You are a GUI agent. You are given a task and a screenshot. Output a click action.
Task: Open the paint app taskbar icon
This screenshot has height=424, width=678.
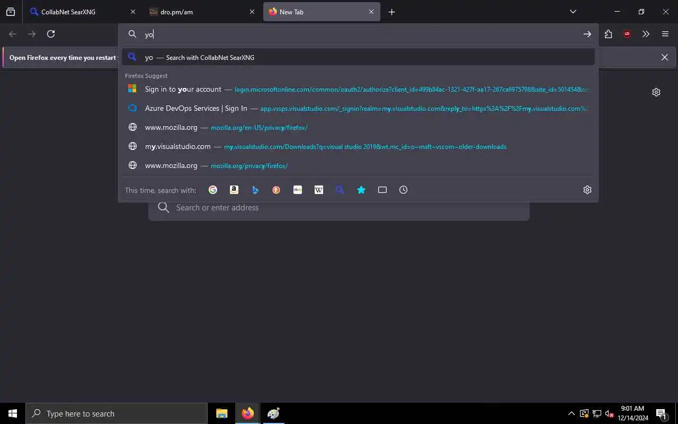273,413
